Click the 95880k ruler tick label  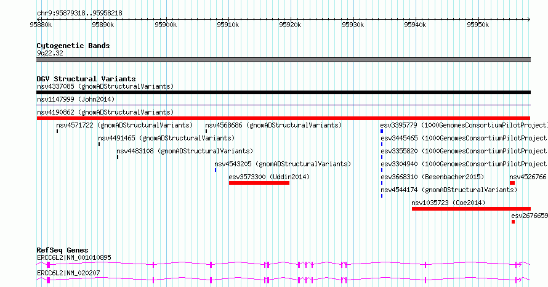tap(41, 25)
